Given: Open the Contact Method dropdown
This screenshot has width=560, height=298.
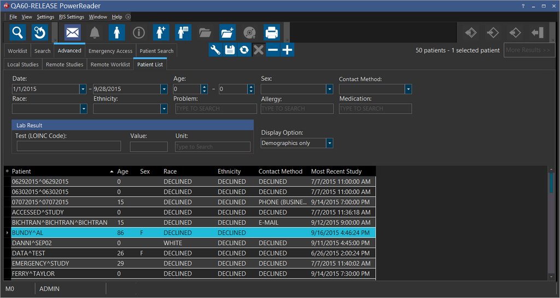Looking at the screenshot, I should pyautogui.click(x=408, y=89).
